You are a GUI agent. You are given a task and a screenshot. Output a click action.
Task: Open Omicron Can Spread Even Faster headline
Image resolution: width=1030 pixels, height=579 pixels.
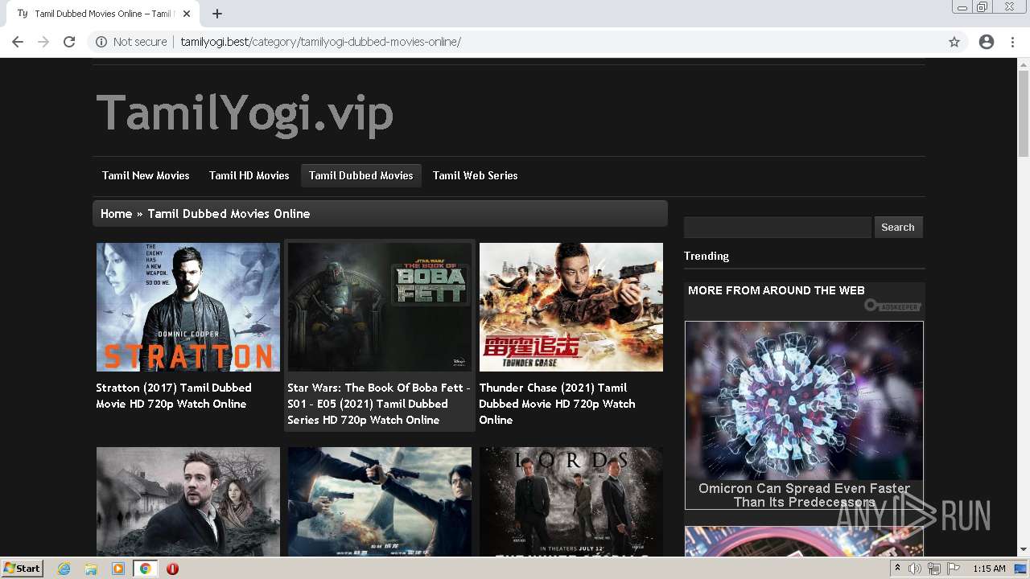pos(804,495)
